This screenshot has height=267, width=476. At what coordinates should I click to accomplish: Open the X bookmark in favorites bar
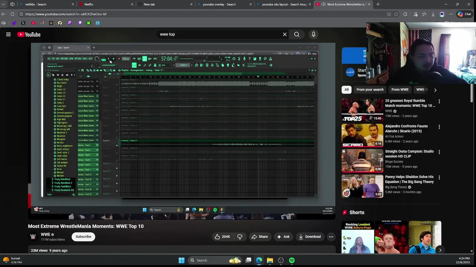click(23, 23)
